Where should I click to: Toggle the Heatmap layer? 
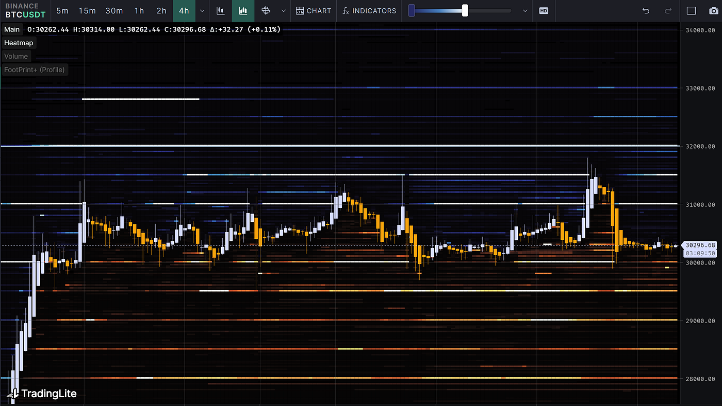(19, 43)
